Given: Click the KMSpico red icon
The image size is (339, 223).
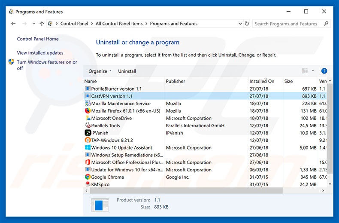Looking at the screenshot, I should (88, 184).
